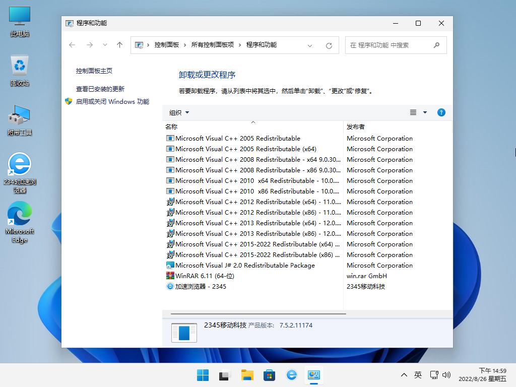The height and width of the screenshot is (387, 516).
Task: Open 查看已安装的更新 link
Action: [x=100, y=89]
